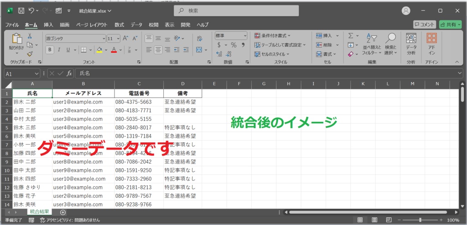Toggle Bold formatting
This screenshot has width=467, height=225.
click(x=50, y=50)
